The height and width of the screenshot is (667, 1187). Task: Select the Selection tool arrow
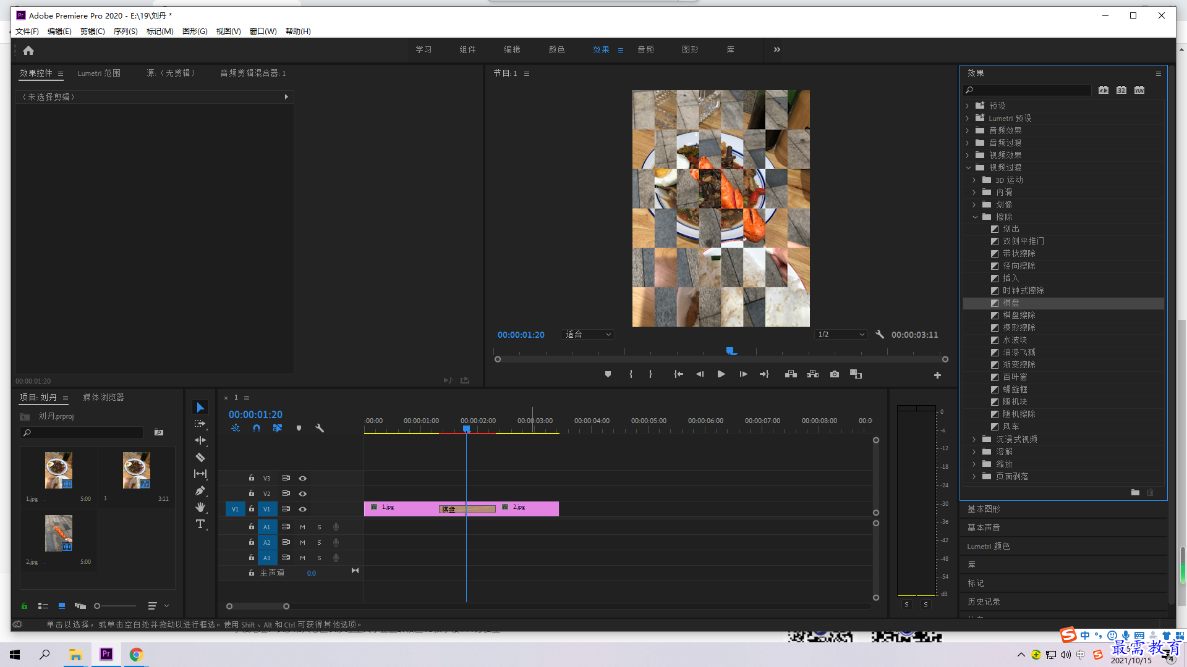(x=200, y=408)
